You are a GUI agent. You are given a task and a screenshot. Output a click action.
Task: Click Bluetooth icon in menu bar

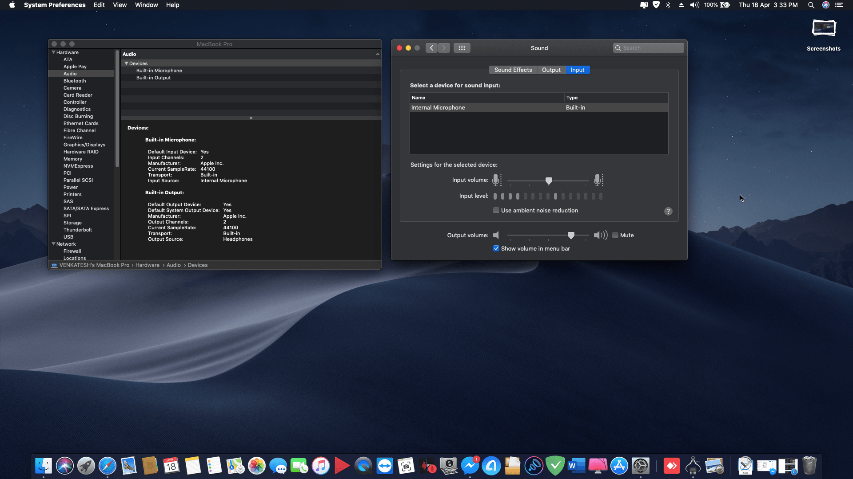pos(668,5)
